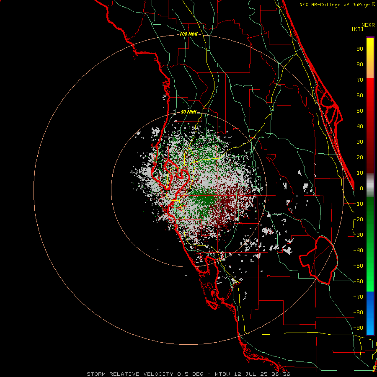
Task: Click the -90 scale label
Action: (x=358, y=328)
